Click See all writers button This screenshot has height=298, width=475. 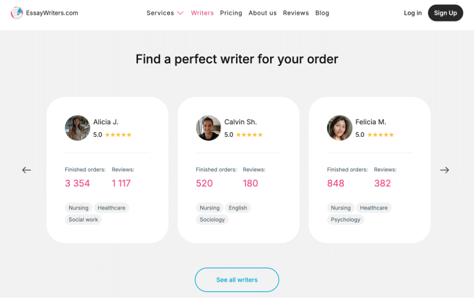coord(237,280)
